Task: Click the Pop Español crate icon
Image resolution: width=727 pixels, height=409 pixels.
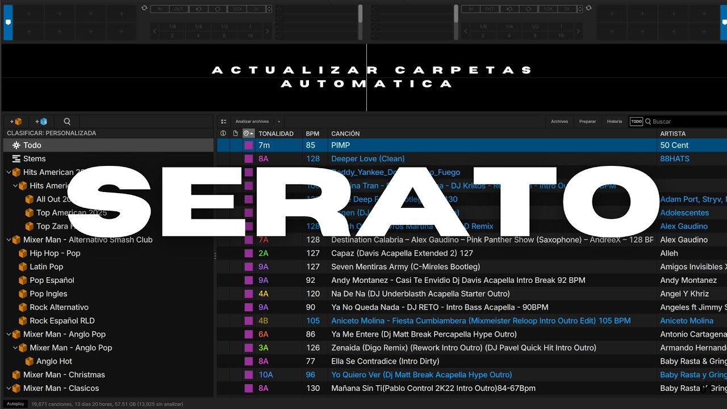Action: (x=23, y=281)
